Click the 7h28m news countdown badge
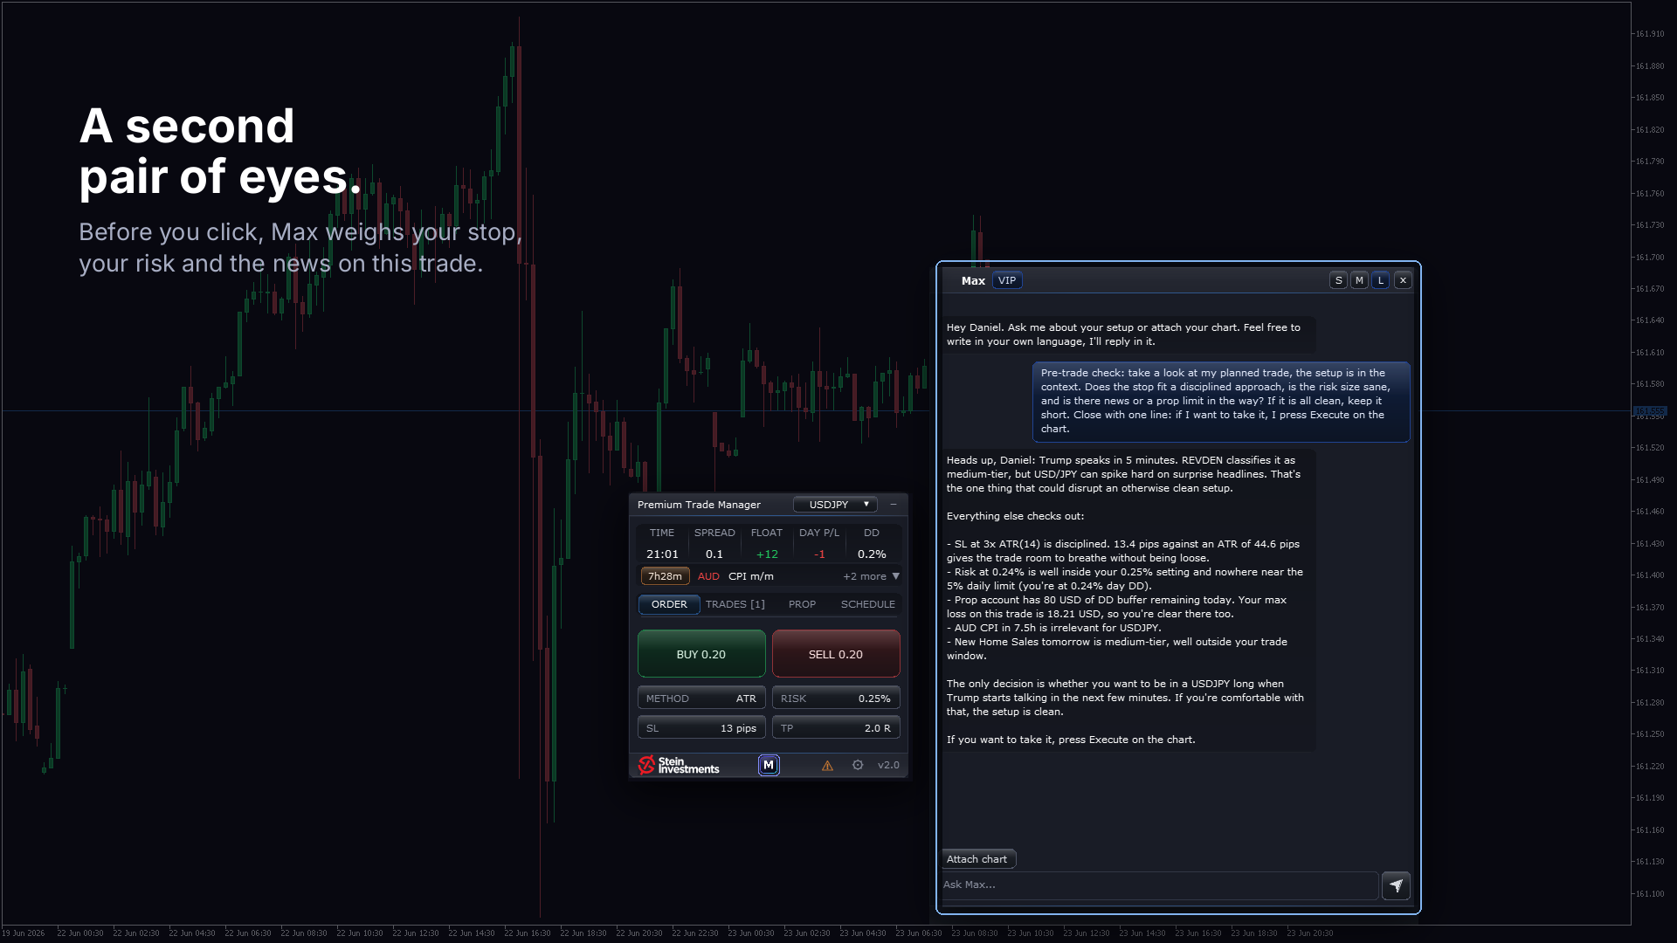The image size is (1677, 943). pos(666,576)
